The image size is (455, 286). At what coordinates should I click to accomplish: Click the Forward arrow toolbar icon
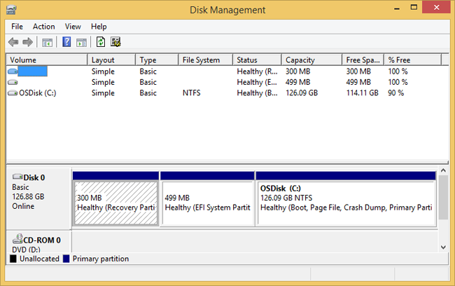27,42
